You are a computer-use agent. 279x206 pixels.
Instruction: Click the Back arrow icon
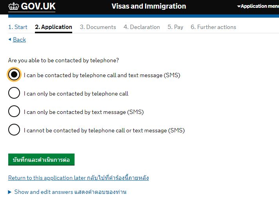(10, 40)
